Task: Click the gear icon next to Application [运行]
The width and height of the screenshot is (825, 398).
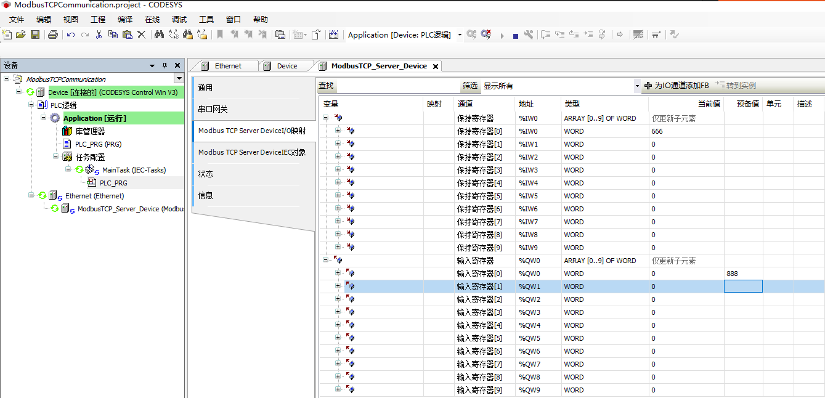Action: point(55,118)
